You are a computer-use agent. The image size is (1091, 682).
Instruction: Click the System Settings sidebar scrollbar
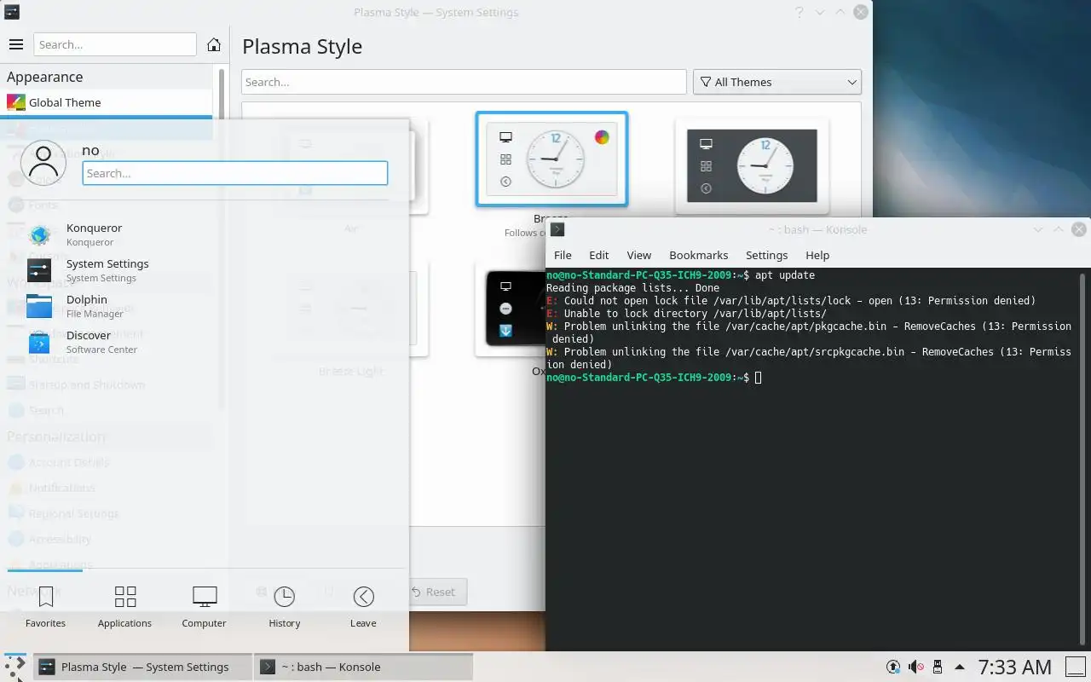[222, 94]
